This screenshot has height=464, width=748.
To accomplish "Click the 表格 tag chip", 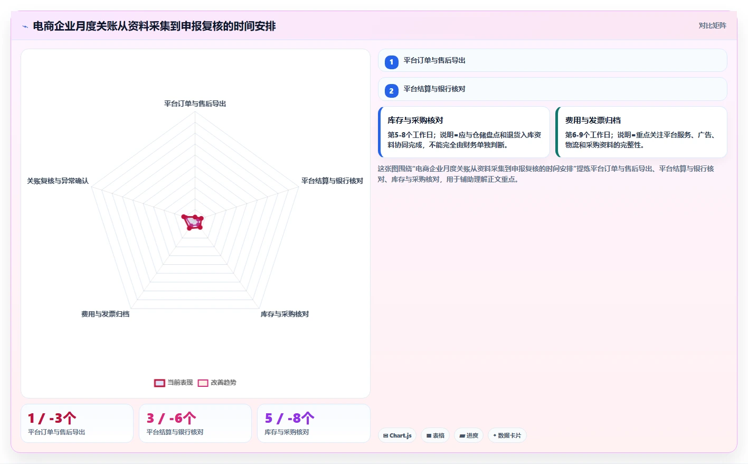I will (x=435, y=435).
